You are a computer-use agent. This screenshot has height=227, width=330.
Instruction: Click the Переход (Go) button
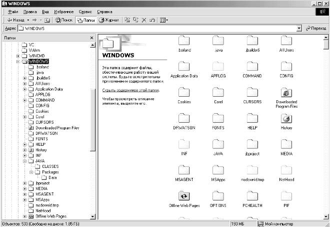pyautogui.click(x=315, y=29)
